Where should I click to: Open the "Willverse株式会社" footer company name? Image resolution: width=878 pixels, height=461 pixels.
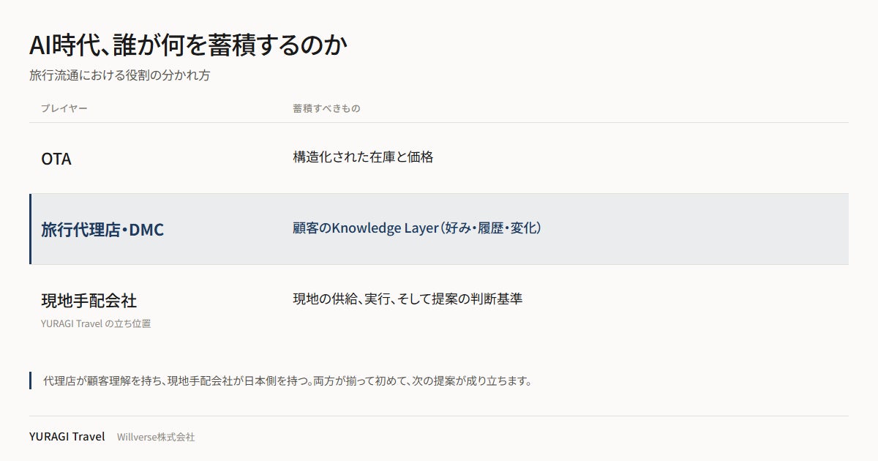(156, 437)
